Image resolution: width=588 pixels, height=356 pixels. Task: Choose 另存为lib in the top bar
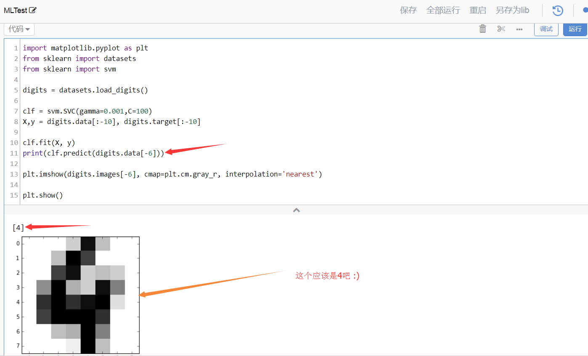point(512,11)
